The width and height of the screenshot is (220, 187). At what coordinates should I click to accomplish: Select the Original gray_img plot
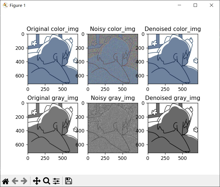(x=53, y=128)
